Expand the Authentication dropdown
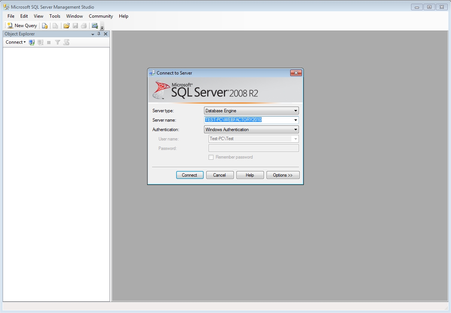Viewport: 451px width, 313px height. click(296, 130)
